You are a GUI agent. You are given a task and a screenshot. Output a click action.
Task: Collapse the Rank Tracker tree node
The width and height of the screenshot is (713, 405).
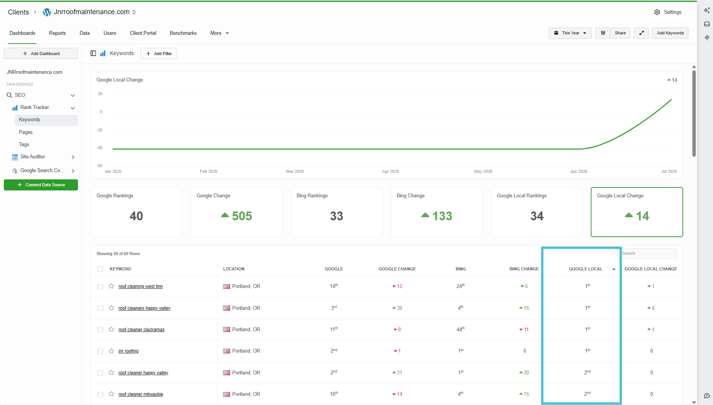tap(73, 108)
